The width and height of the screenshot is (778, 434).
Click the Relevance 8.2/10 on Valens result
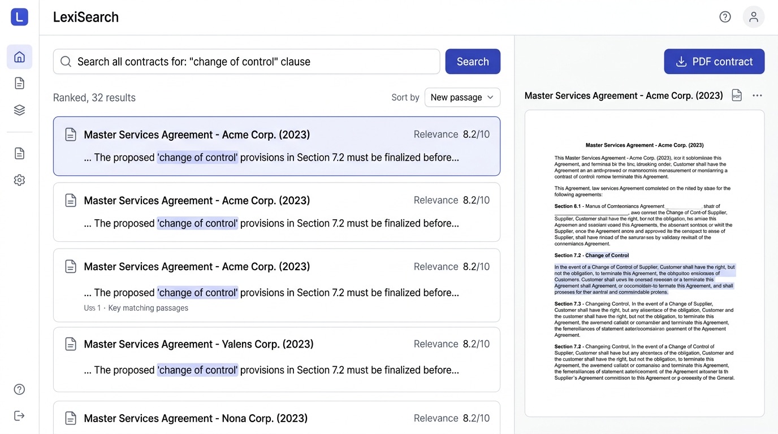pos(452,344)
